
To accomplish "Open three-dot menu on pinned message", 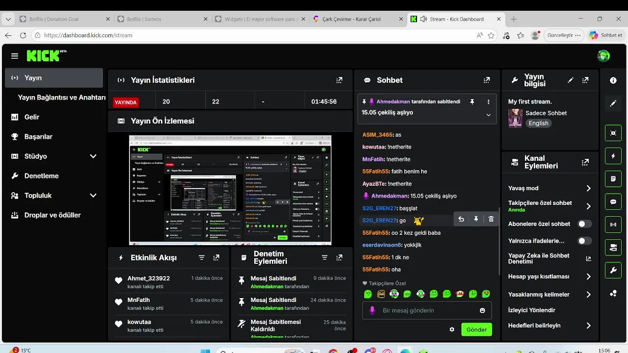I will coord(488,101).
